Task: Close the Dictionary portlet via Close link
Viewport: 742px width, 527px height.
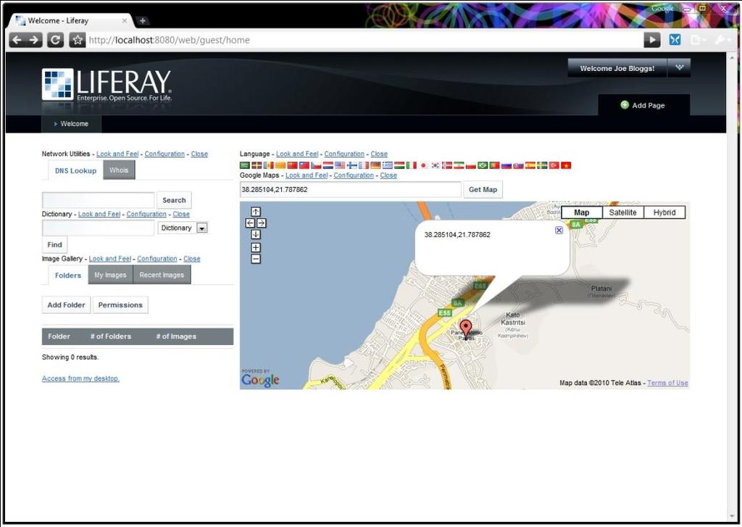Action: (x=181, y=214)
